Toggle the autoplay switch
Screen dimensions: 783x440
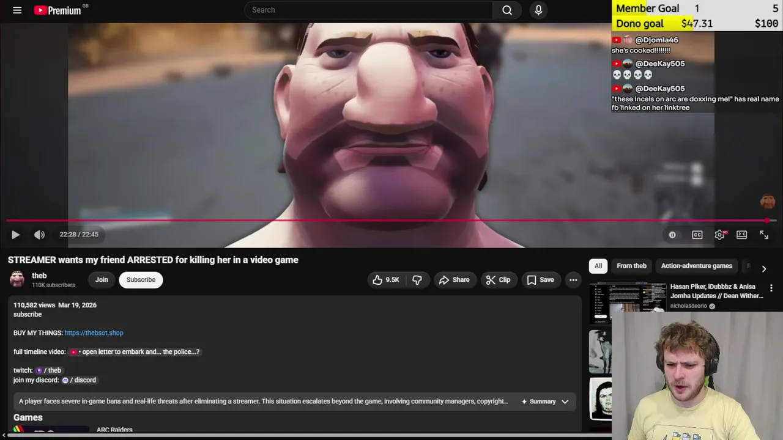click(672, 235)
